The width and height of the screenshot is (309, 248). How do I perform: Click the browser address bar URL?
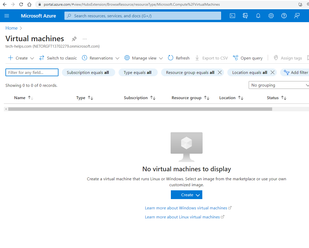tap(132, 4)
